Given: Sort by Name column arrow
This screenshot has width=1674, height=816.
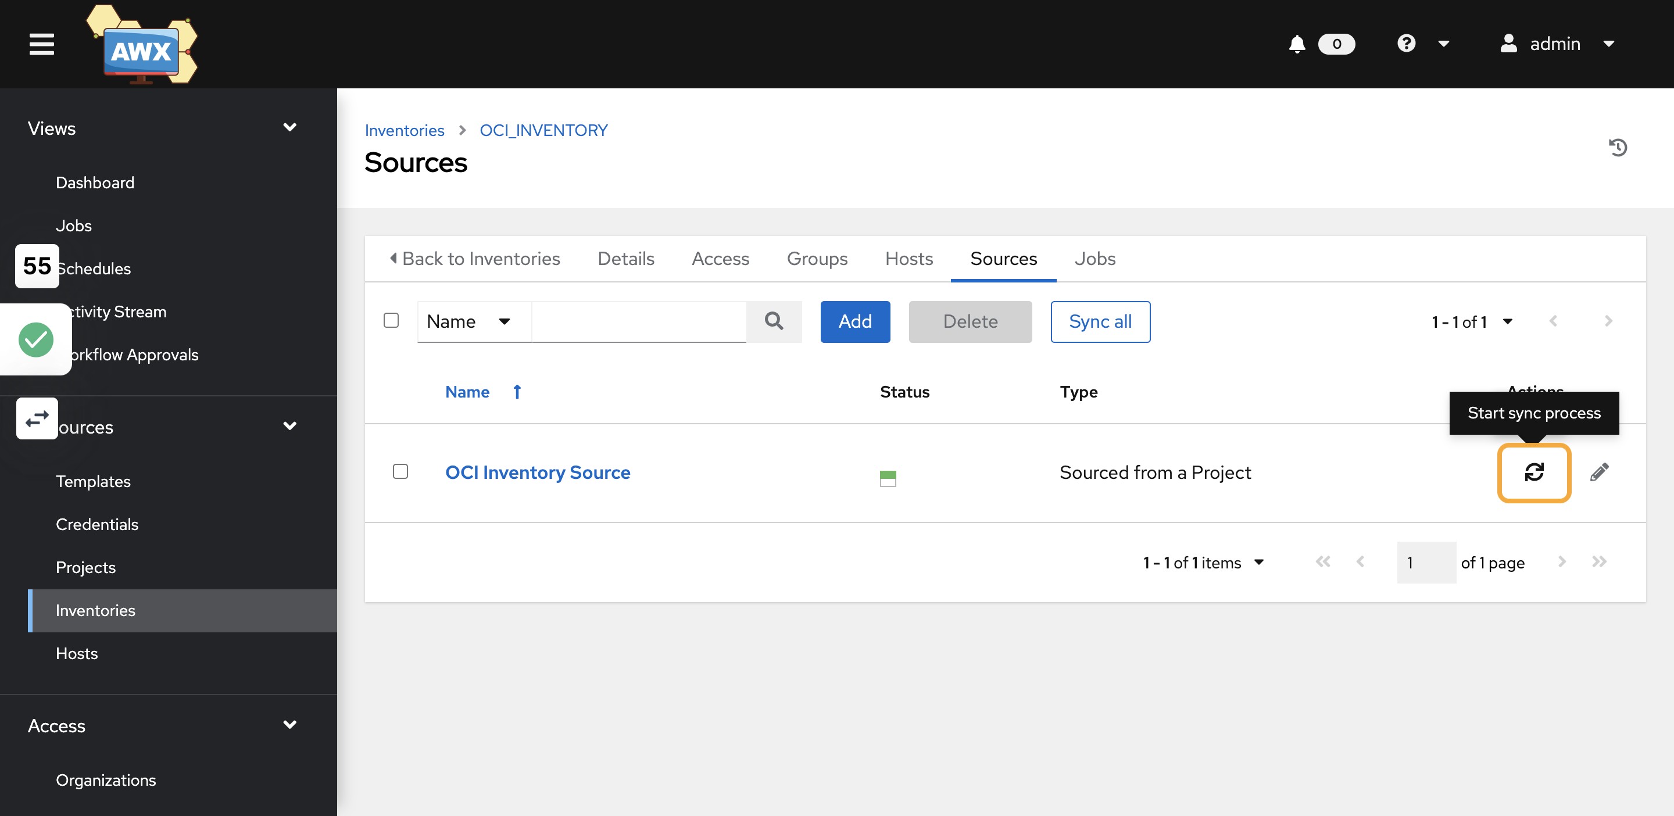Looking at the screenshot, I should point(517,392).
